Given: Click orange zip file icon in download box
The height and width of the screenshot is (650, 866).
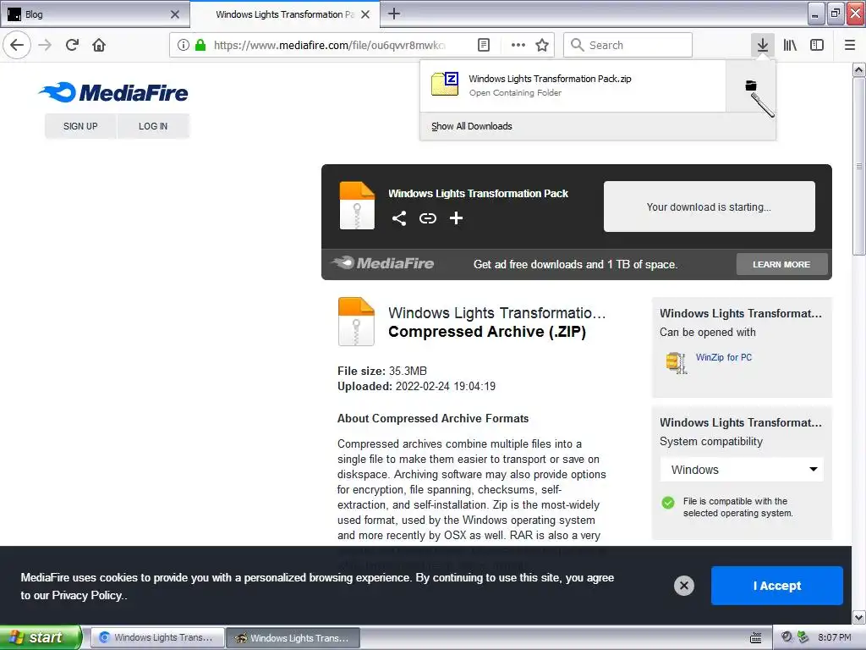Looking at the screenshot, I should pos(357,205).
